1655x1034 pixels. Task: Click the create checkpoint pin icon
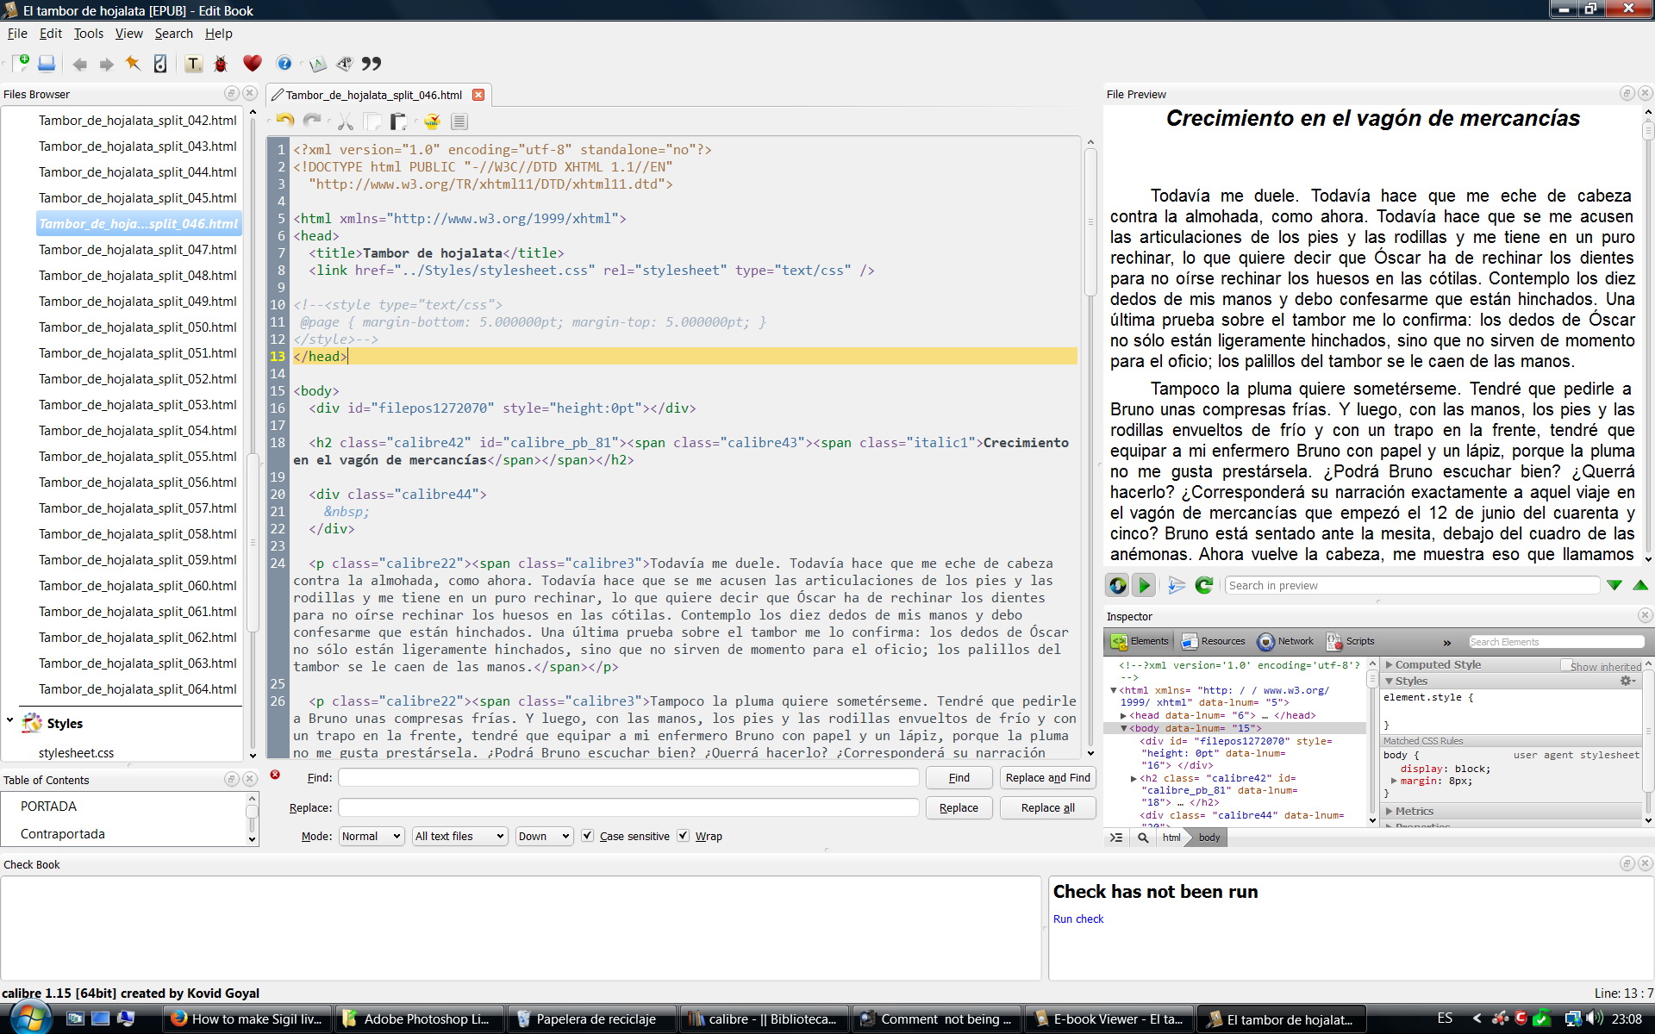click(x=133, y=64)
